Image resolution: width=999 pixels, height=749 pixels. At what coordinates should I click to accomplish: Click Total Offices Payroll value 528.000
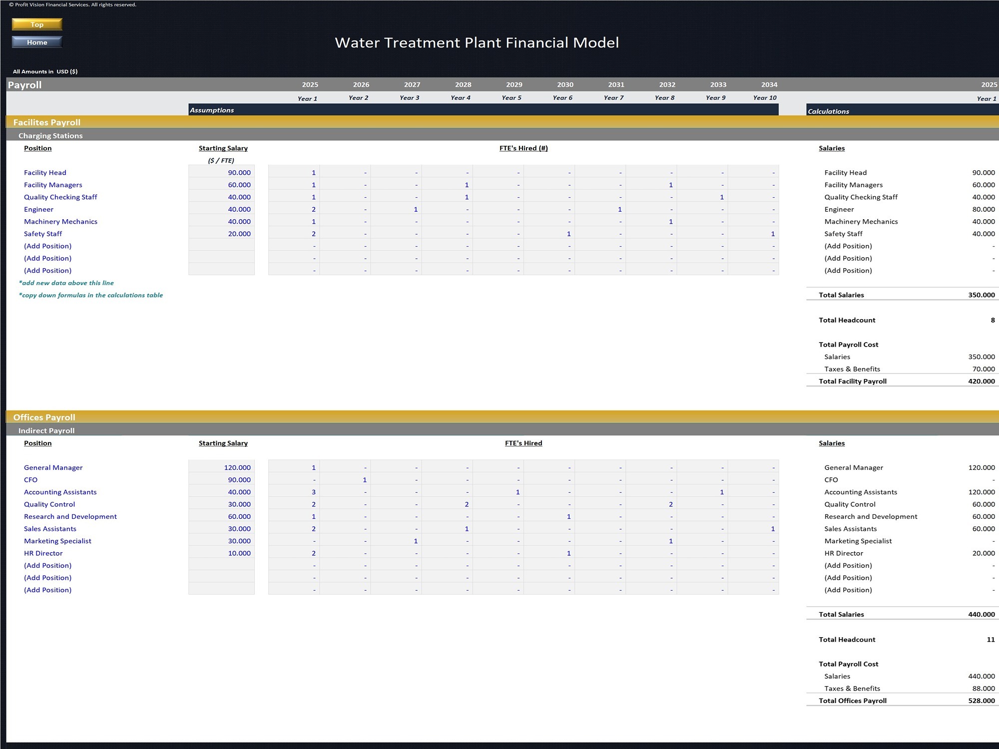(x=981, y=701)
